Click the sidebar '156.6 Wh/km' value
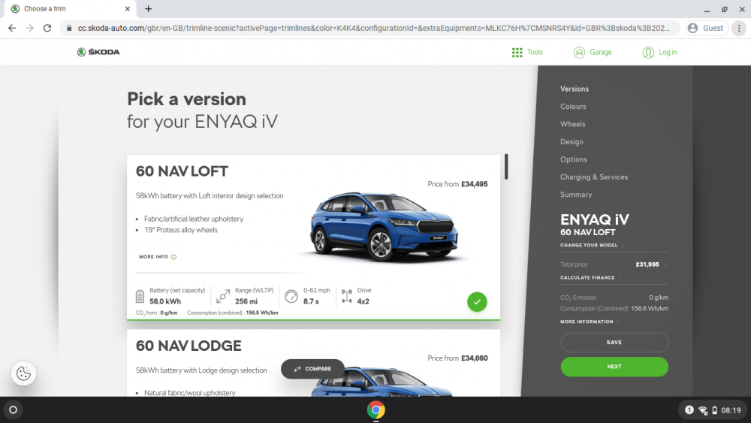This screenshot has width=751, height=423. point(650,309)
